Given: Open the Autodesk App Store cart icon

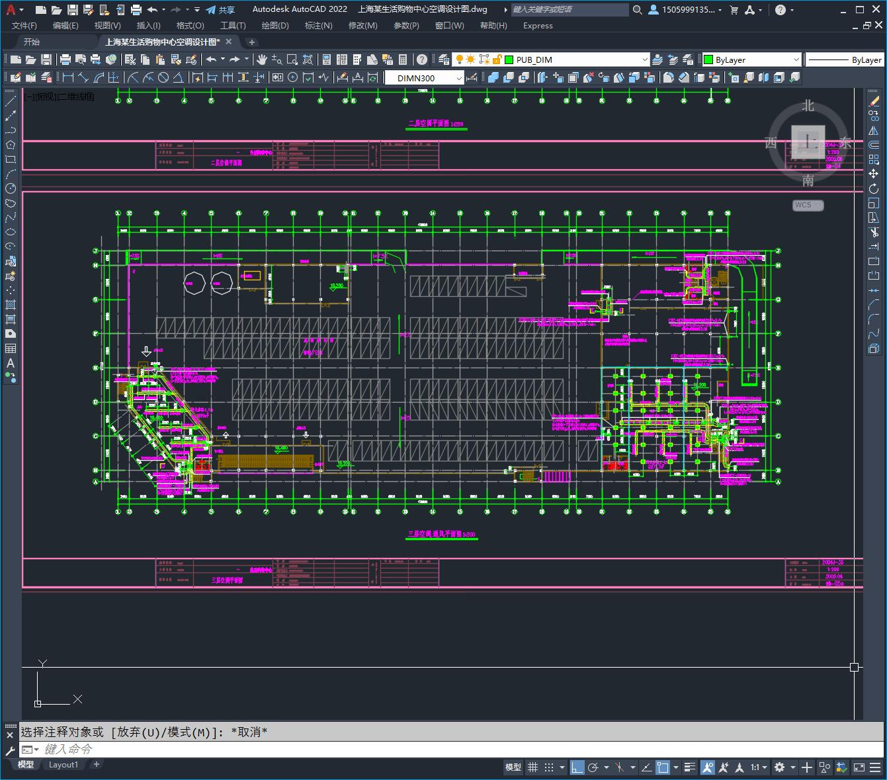Looking at the screenshot, I should coord(734,10).
